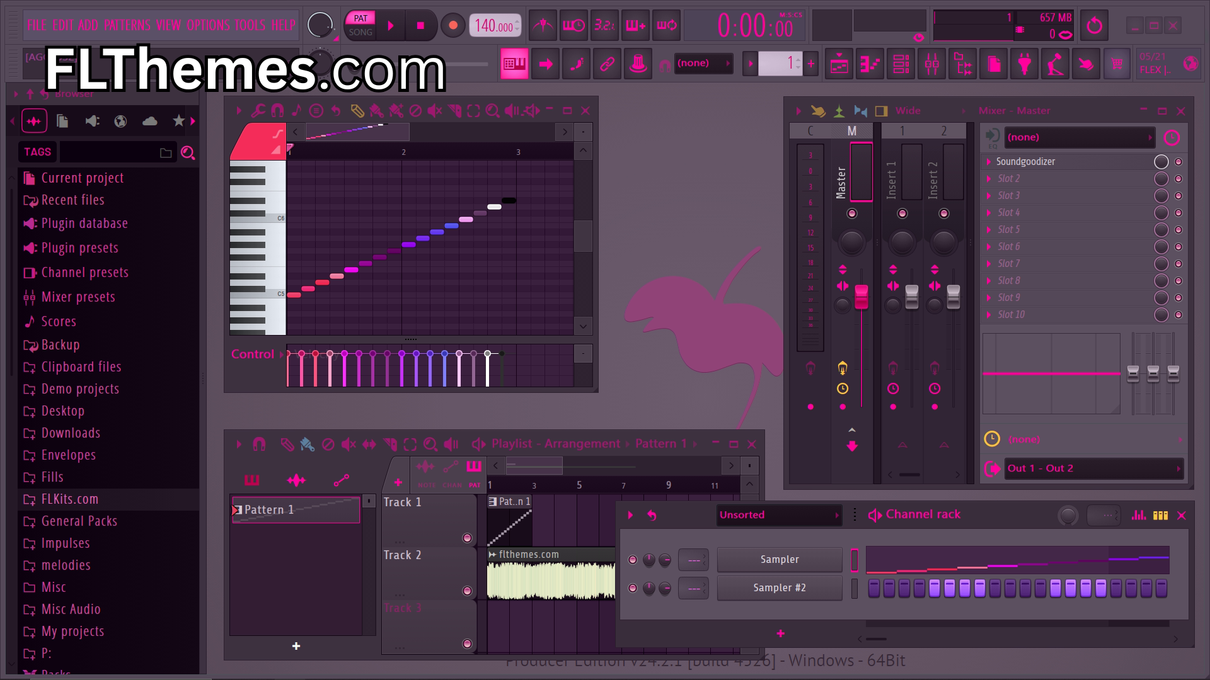The height and width of the screenshot is (680, 1210).
Task: Open the main toolbar pattern selector dropdown showing (none)
Action: (x=703, y=63)
